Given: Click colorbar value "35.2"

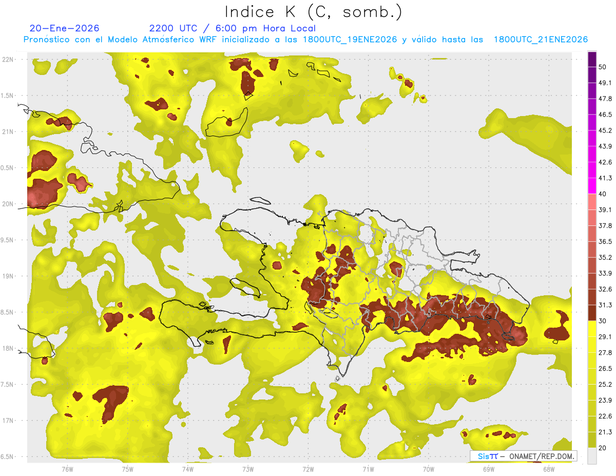Looking at the screenshot, I should 605,257.
